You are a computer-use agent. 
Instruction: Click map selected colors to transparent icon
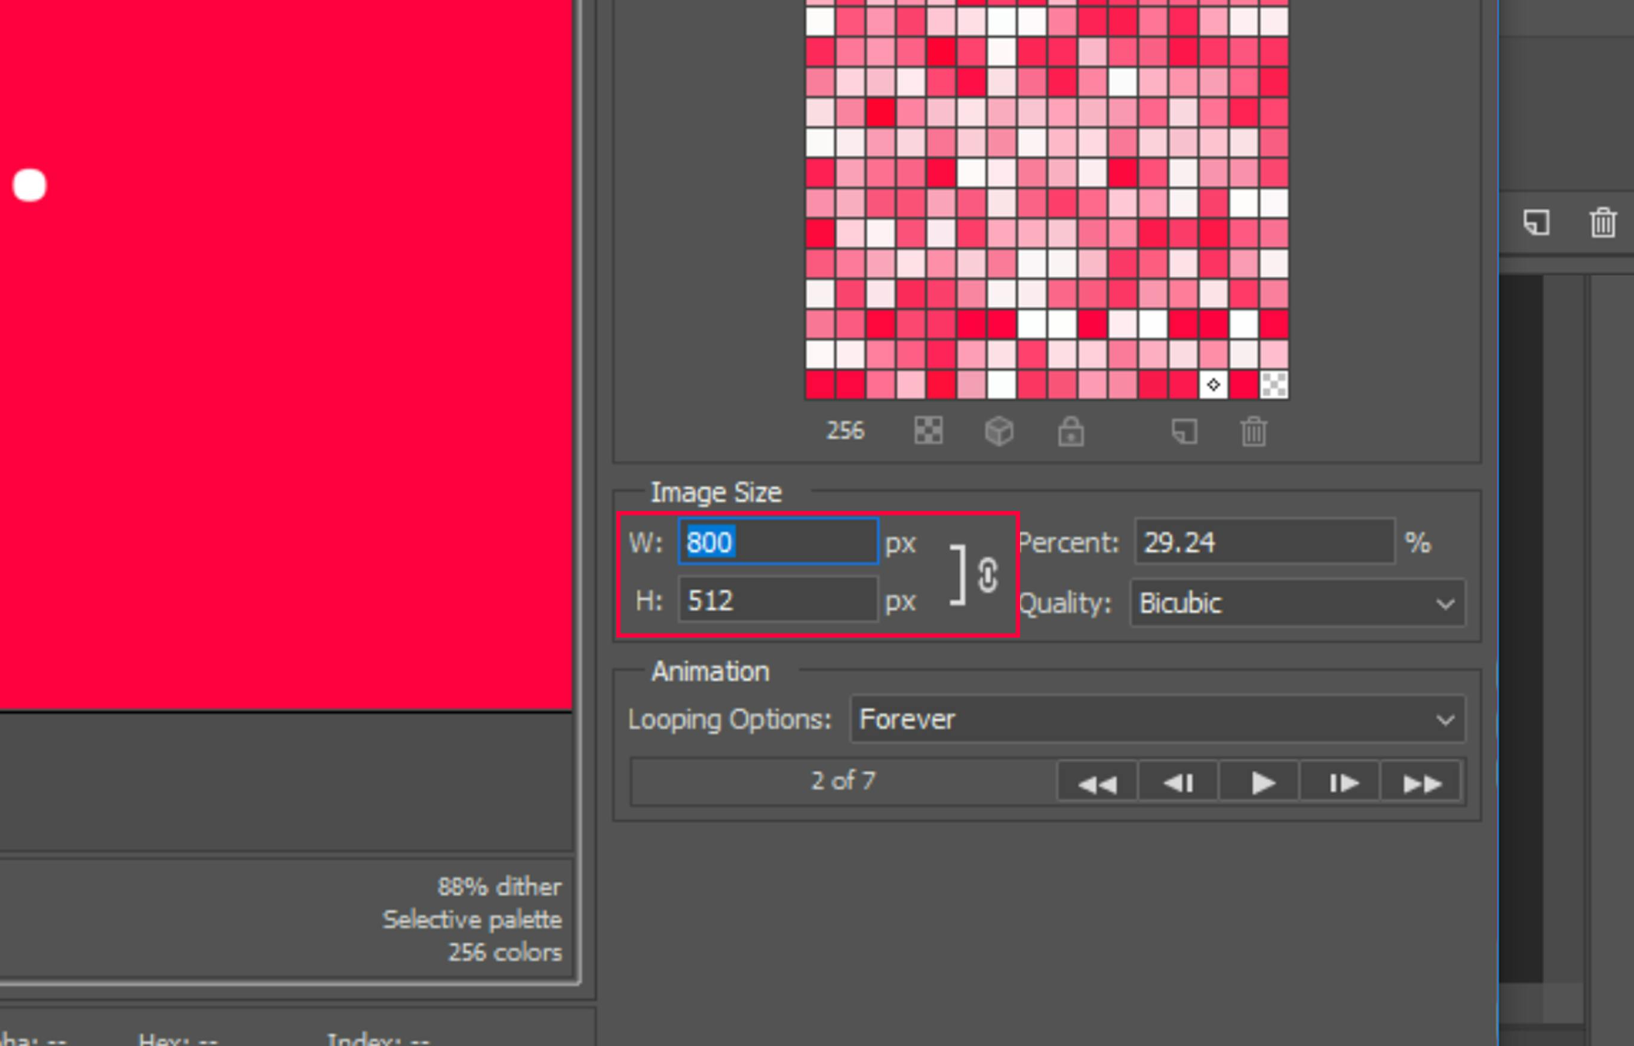[x=928, y=430]
